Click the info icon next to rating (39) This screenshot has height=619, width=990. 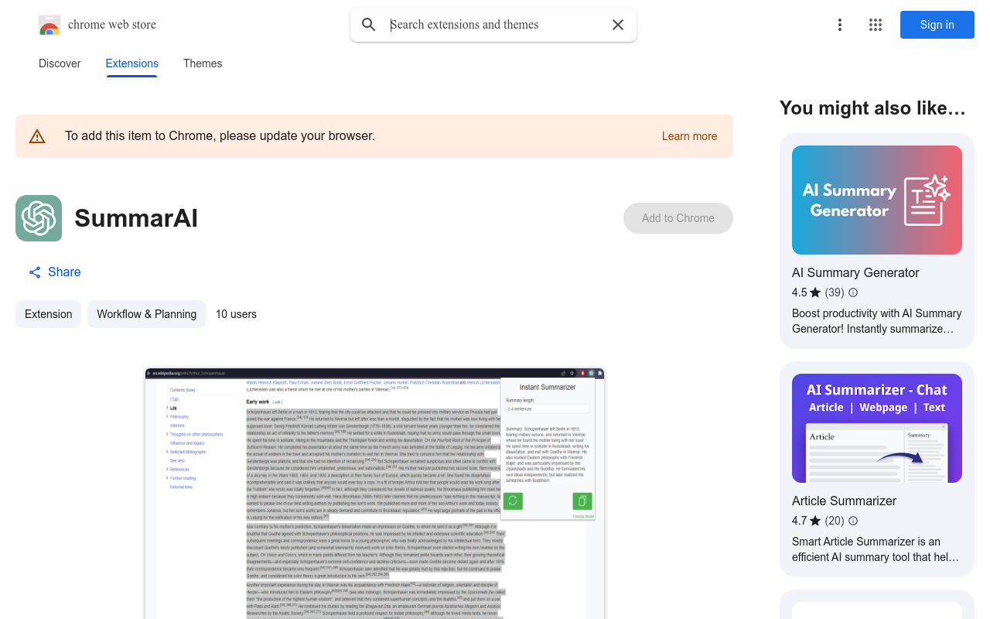click(x=853, y=292)
